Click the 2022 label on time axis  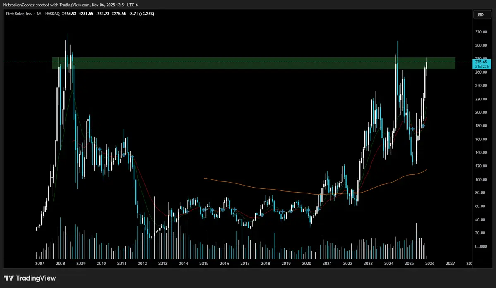[347, 263]
